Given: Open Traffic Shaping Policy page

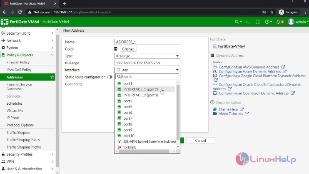Looking at the screenshot, I should click(x=23, y=140).
